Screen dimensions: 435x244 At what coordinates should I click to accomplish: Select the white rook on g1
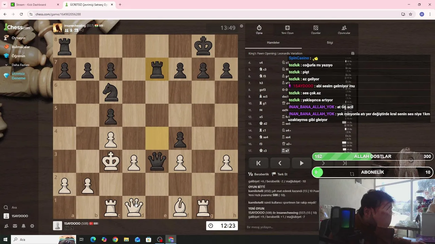203,207
